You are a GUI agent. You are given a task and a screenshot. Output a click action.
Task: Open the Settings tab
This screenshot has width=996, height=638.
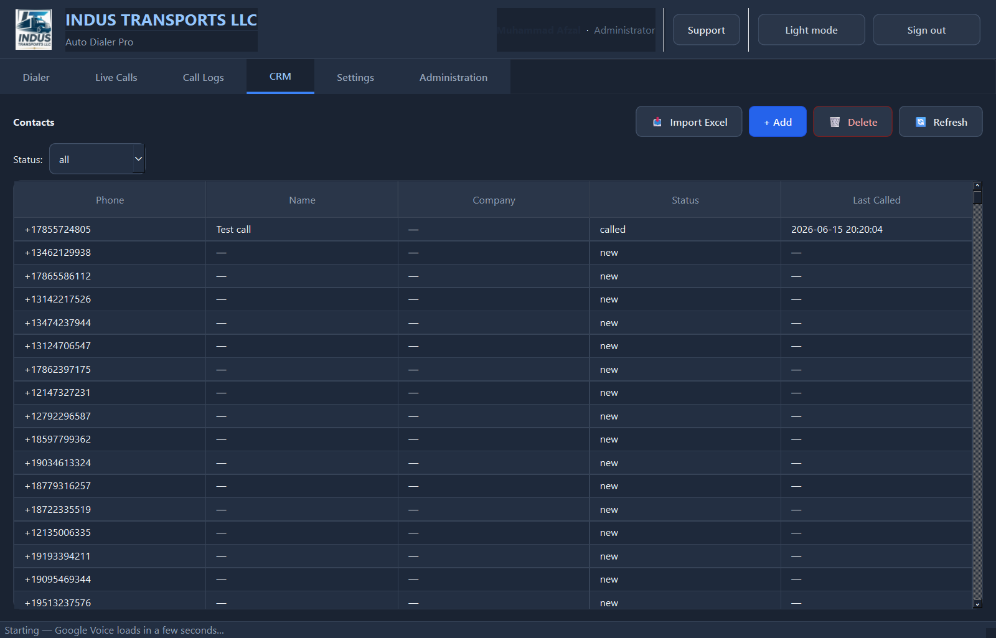tap(355, 77)
